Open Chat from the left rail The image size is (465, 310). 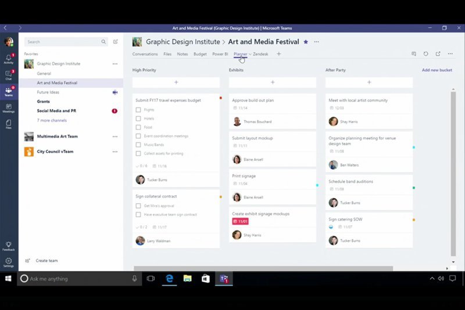pyautogui.click(x=9, y=75)
